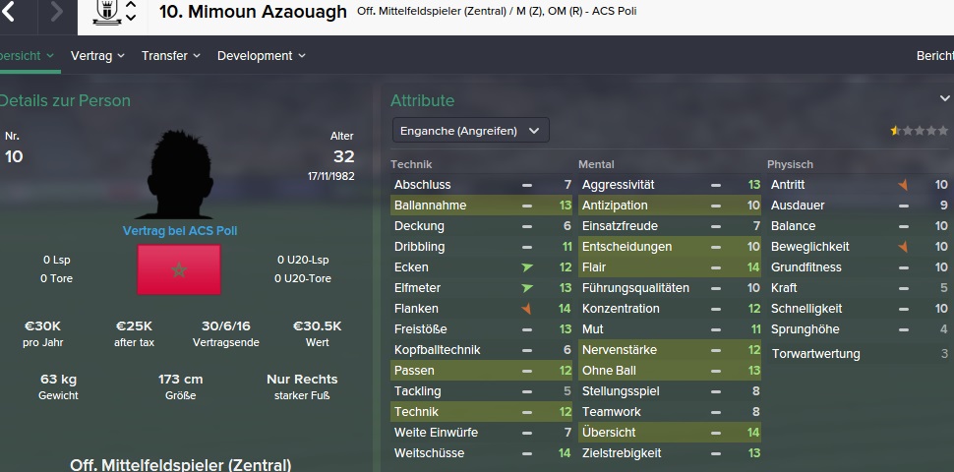Click the Morocco flag
Screen dimensions: 954x472
click(x=179, y=269)
